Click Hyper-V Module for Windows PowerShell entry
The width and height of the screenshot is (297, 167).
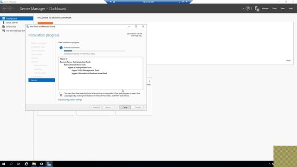click(89, 73)
